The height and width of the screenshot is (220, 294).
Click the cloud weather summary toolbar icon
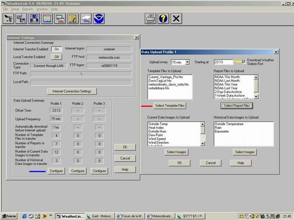point(85,19)
